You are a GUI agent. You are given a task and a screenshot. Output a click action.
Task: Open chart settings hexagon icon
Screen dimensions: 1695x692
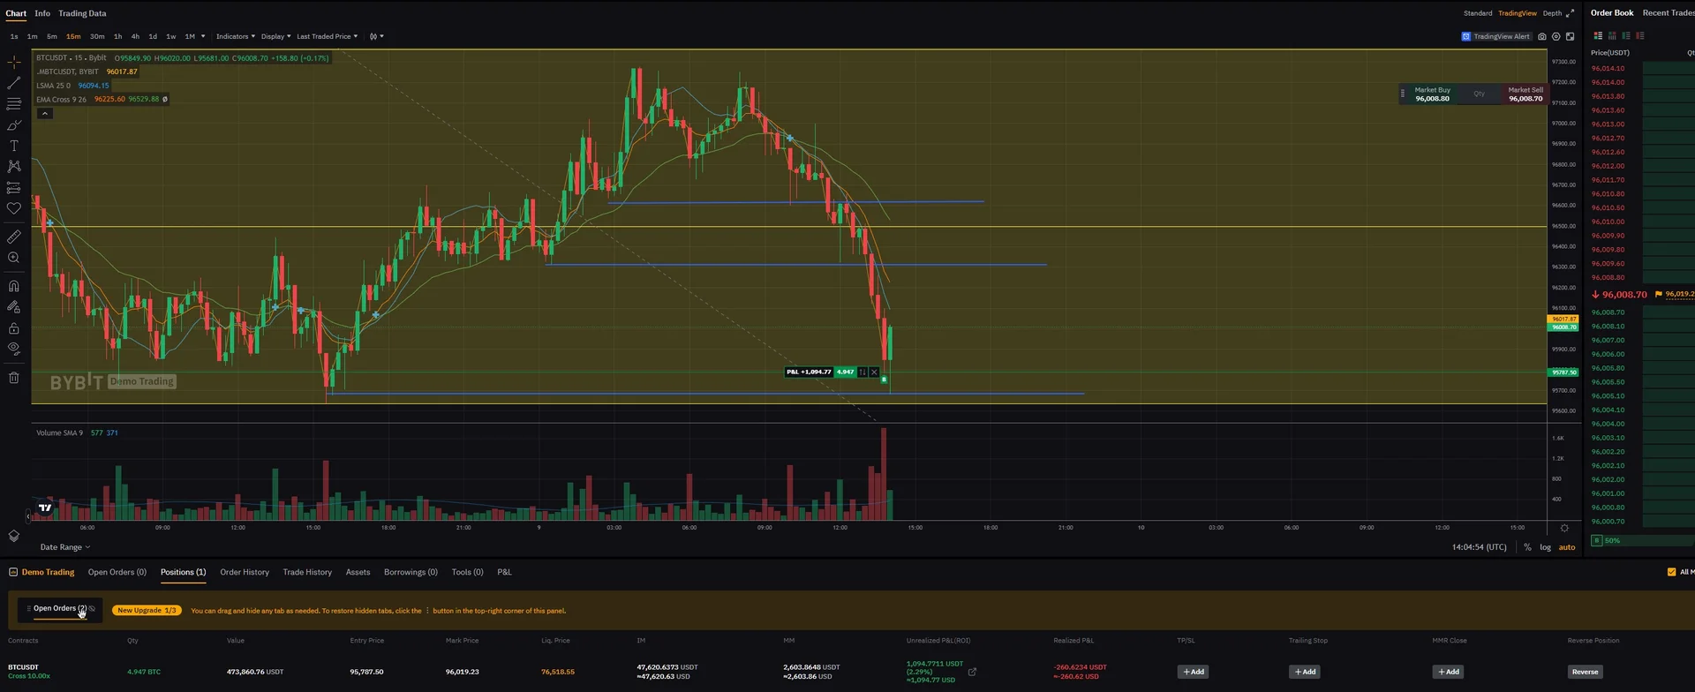click(1556, 36)
